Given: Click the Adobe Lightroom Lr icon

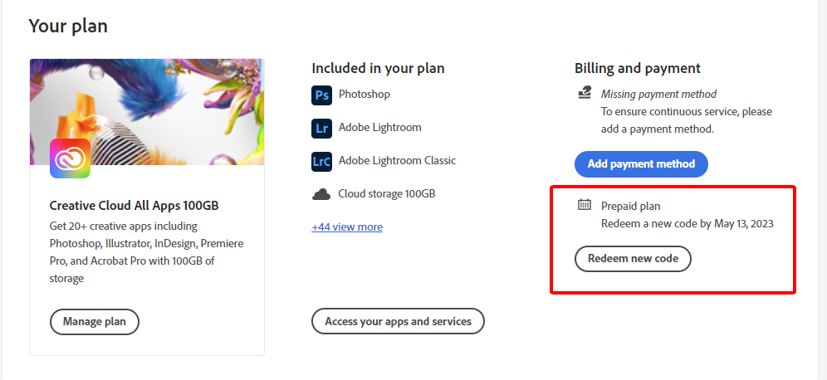Looking at the screenshot, I should 321,128.
